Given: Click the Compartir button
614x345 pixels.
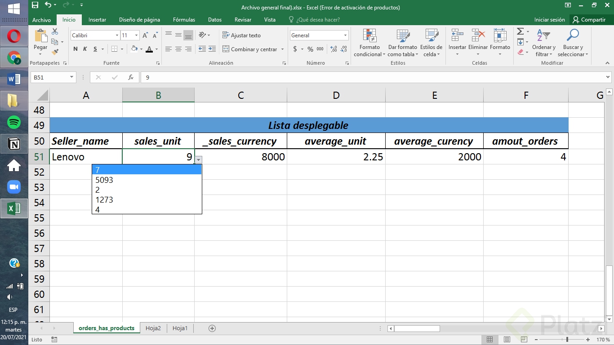Looking at the screenshot, I should click(589, 20).
